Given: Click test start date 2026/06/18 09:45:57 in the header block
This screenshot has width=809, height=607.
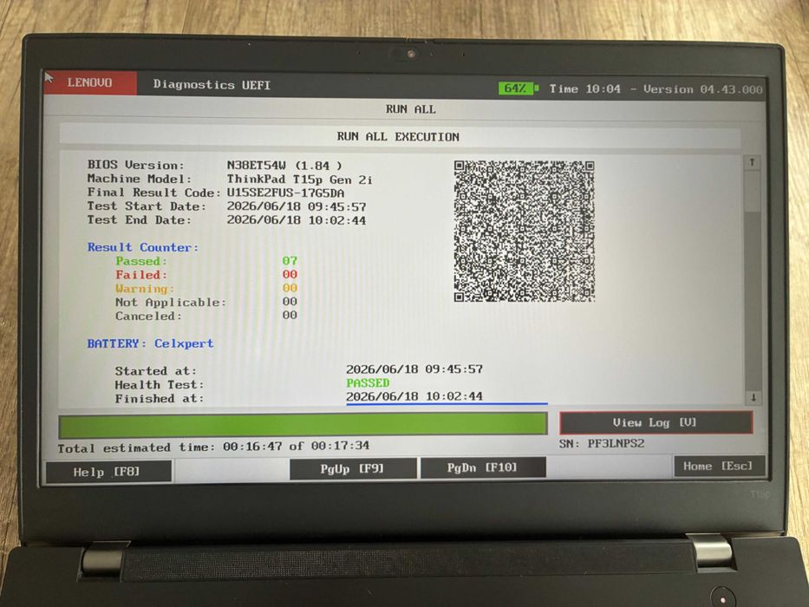Looking at the screenshot, I should (297, 206).
